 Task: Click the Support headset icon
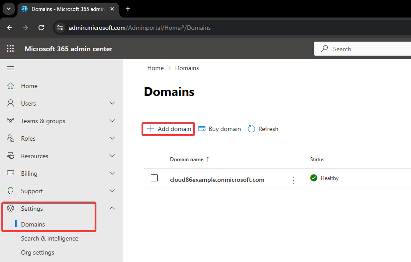11,191
